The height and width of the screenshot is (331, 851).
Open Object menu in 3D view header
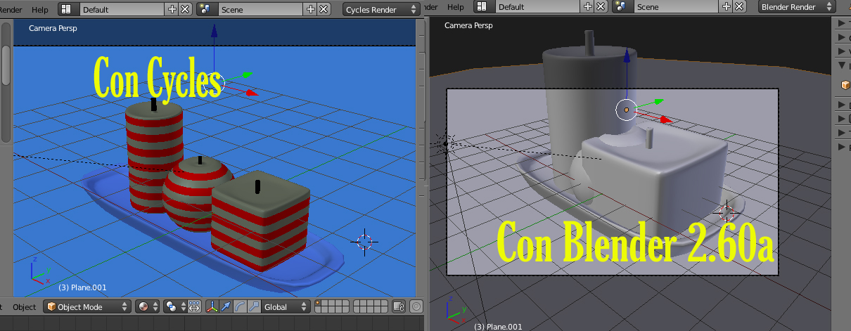[x=24, y=307]
